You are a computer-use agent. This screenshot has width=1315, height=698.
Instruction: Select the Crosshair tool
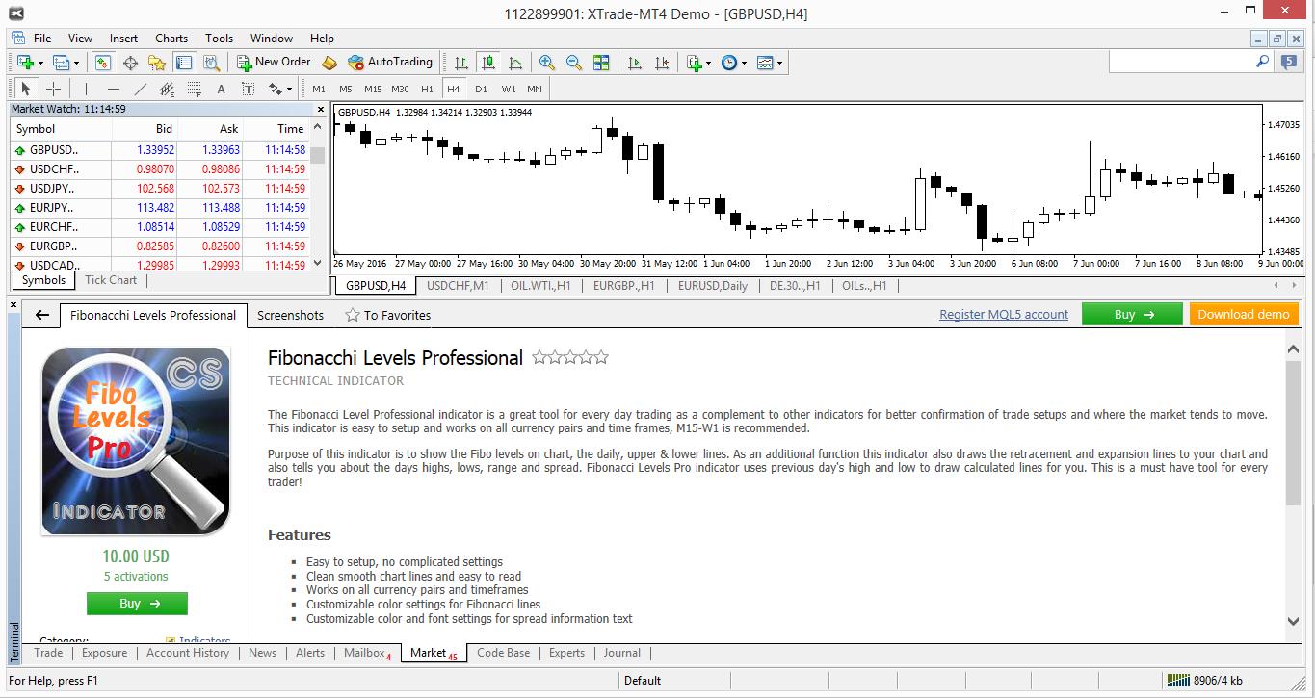[54, 89]
